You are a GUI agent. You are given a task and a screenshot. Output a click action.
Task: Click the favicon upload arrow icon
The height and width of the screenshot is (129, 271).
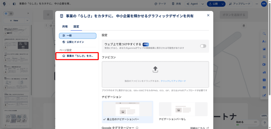pyautogui.click(x=155, y=69)
